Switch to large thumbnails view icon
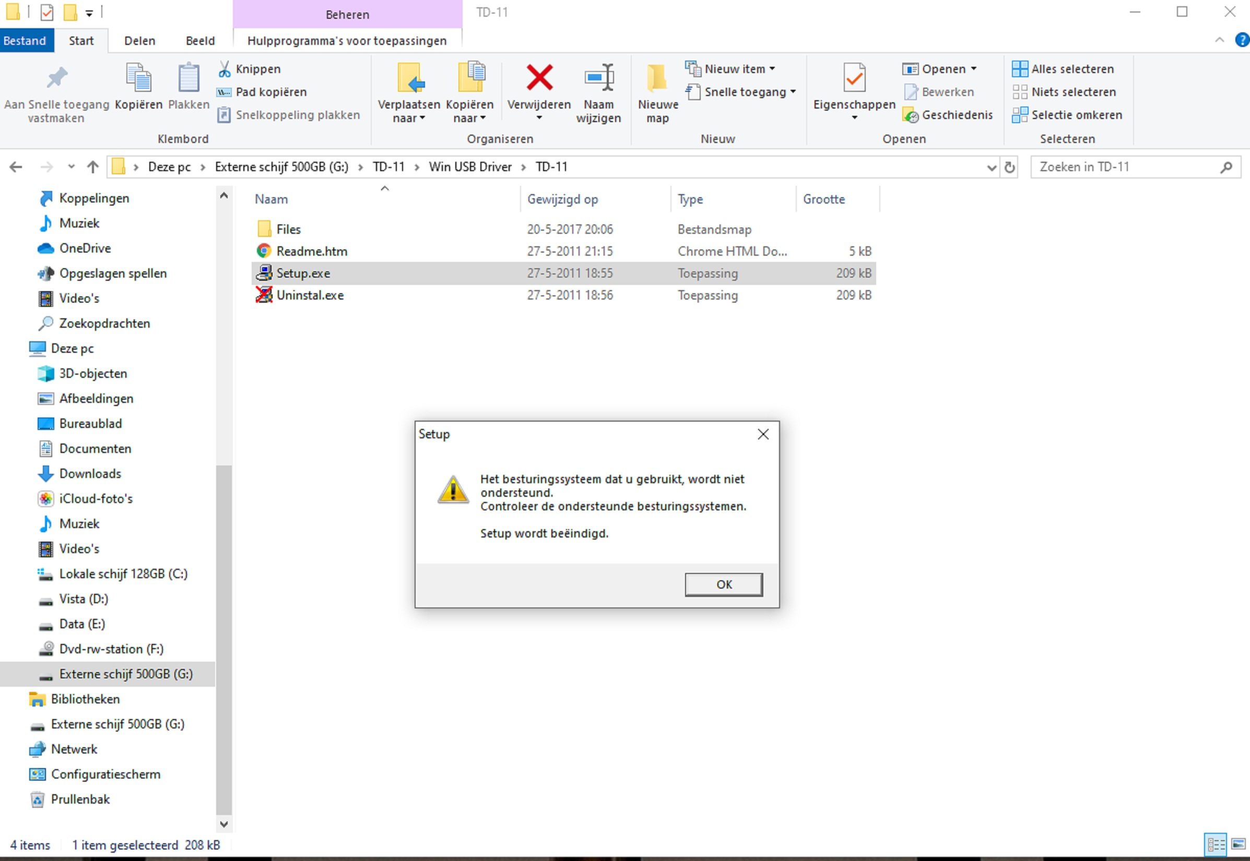The height and width of the screenshot is (861, 1250). pyautogui.click(x=1238, y=844)
